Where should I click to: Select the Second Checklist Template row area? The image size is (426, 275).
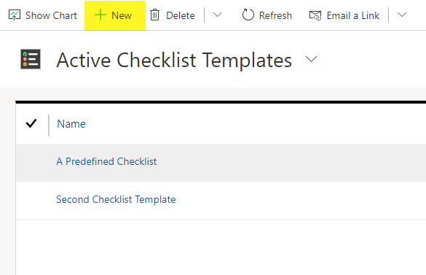tap(221, 201)
